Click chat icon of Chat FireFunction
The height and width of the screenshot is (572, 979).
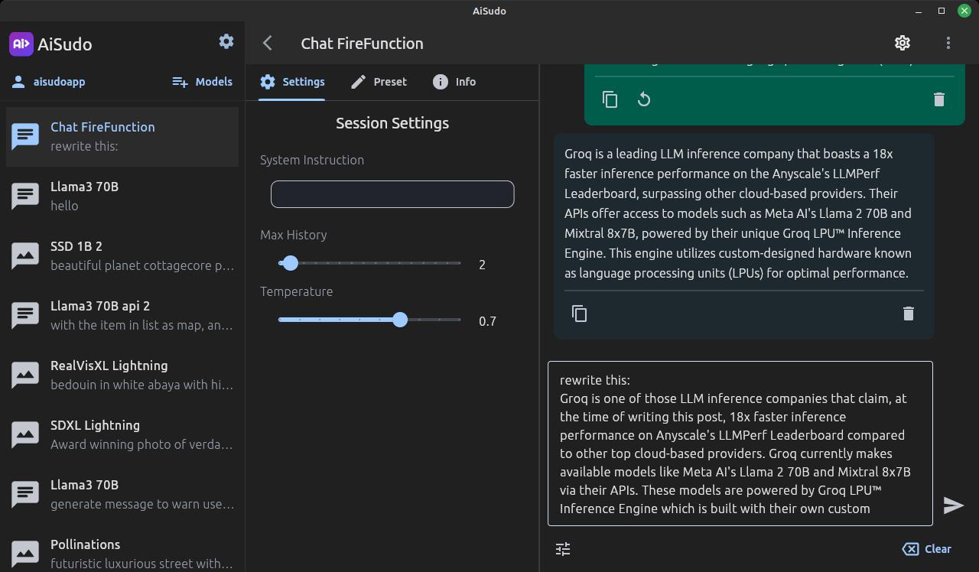[x=25, y=137]
